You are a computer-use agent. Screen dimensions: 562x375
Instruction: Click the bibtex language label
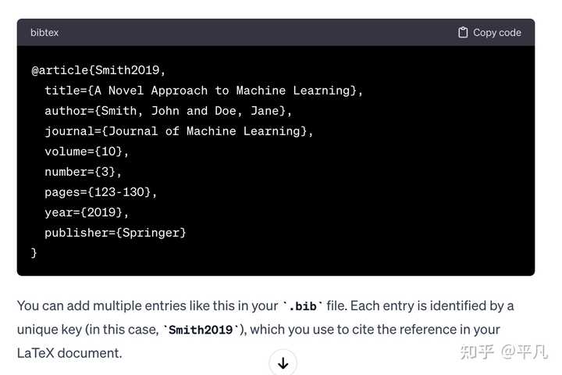coord(44,33)
